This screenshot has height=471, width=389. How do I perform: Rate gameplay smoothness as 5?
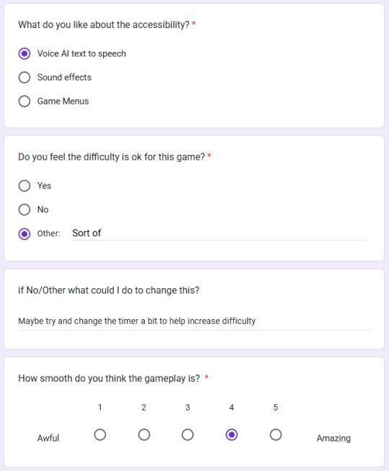[275, 435]
